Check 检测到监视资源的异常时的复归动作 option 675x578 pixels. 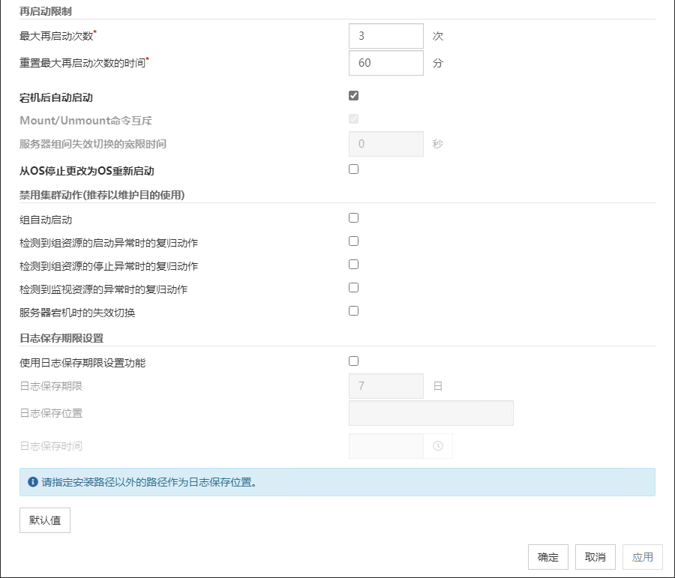pos(354,288)
